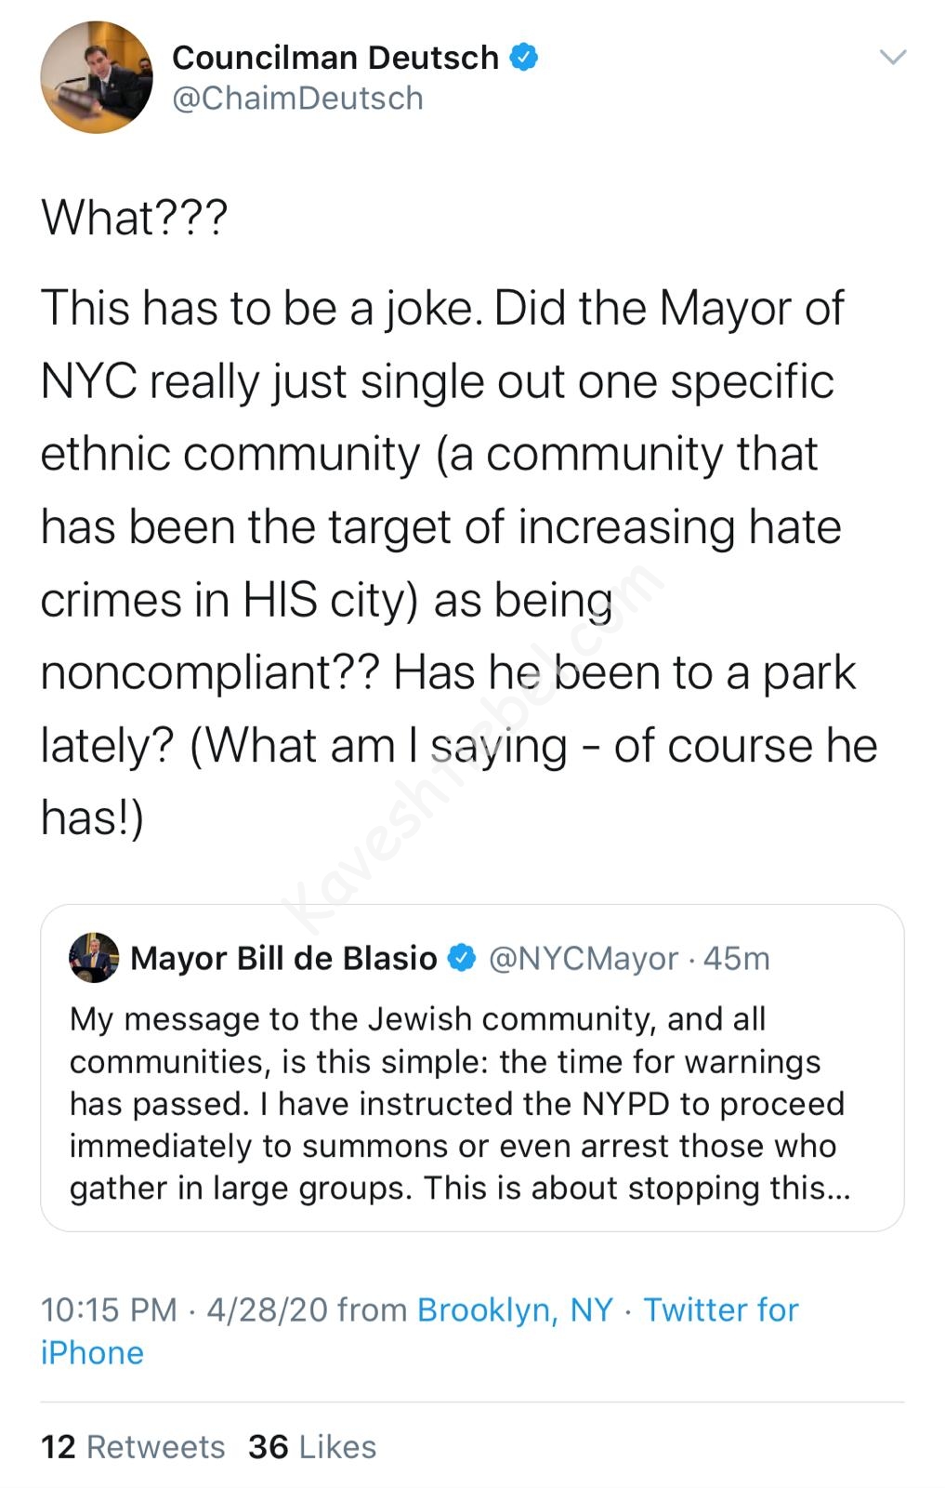Screen dimensions: 945x1488
Task: Click the Councilman Deutsch display name
Action: coord(335,58)
